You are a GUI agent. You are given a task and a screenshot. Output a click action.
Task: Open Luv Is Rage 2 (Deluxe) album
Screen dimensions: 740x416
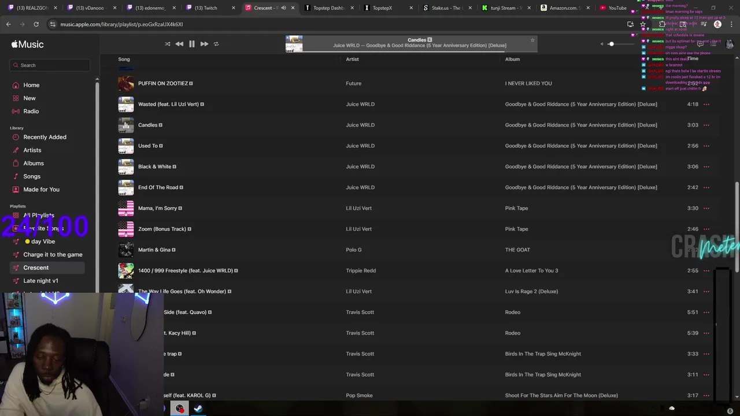531,291
